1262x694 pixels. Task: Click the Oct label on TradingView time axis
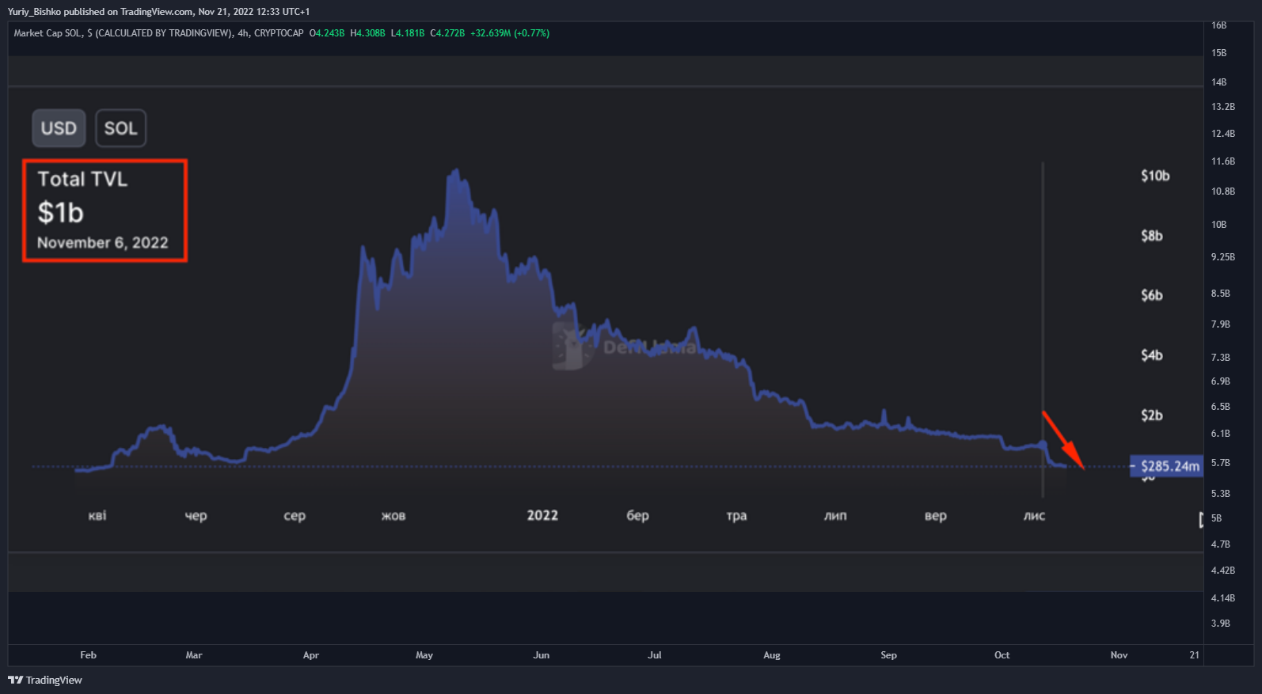click(1002, 655)
